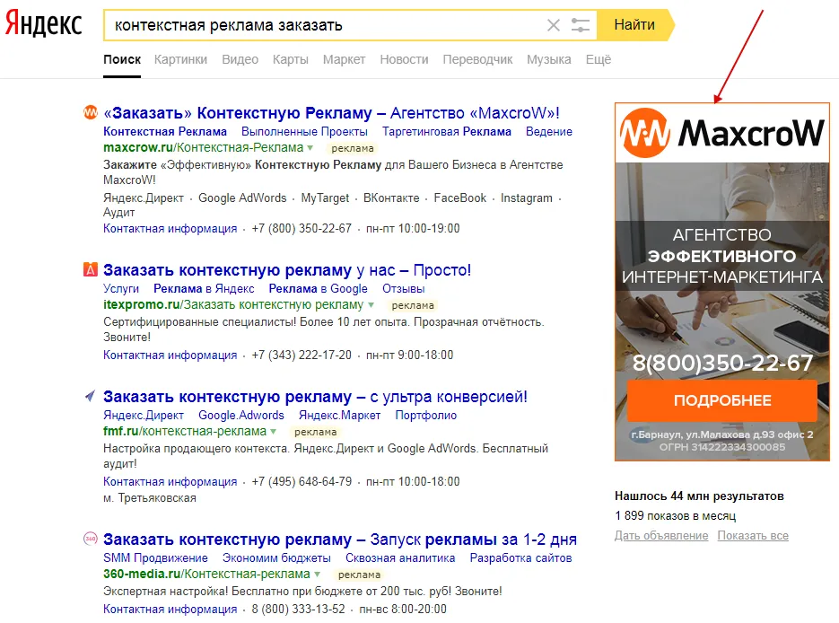Click ПОДРОБНЕЕ button in banner
This screenshot has height=623, width=839.
coord(721,400)
